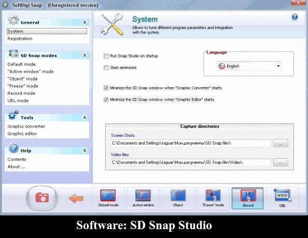Open help via blue question mark icon
This screenshot has height=238, width=308.
[x=295, y=17]
